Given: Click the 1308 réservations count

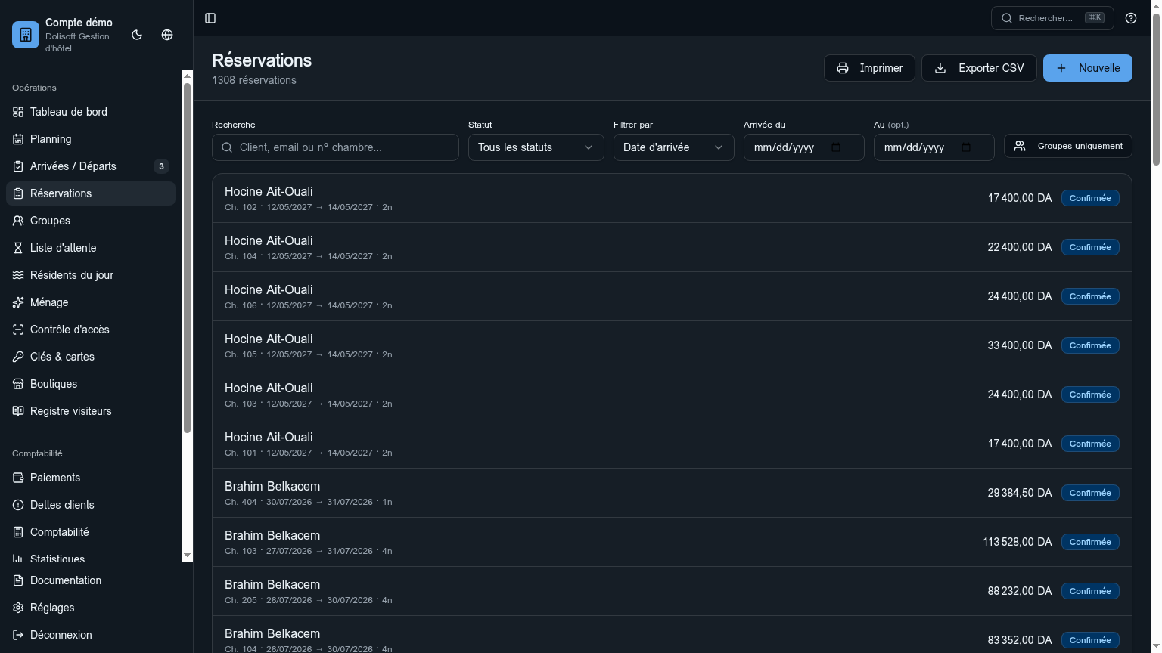Looking at the screenshot, I should (254, 80).
